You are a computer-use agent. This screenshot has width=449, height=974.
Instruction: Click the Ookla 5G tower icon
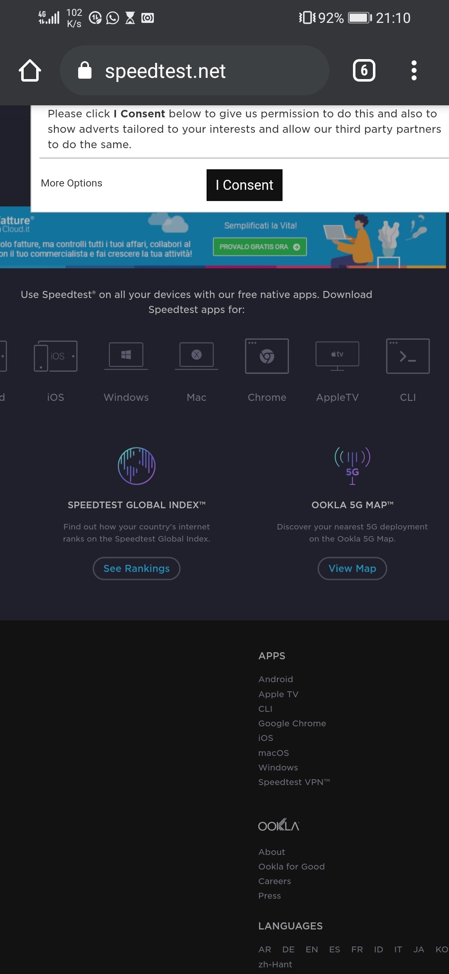tap(353, 466)
